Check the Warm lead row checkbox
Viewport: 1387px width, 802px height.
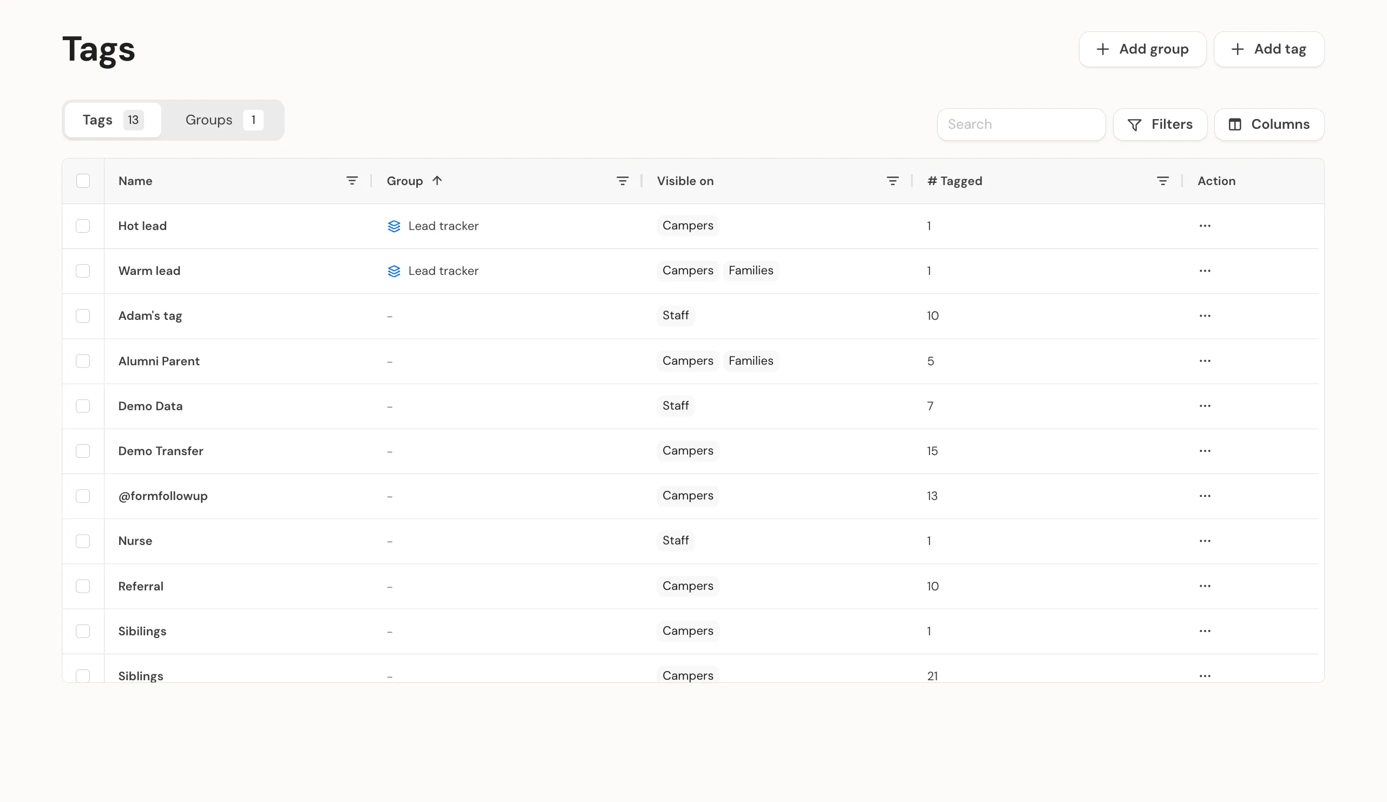pyautogui.click(x=83, y=271)
